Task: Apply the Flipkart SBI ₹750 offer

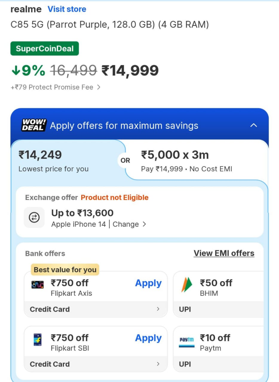Action: [x=148, y=338]
